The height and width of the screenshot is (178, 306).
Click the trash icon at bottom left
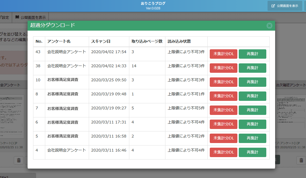point(18,160)
